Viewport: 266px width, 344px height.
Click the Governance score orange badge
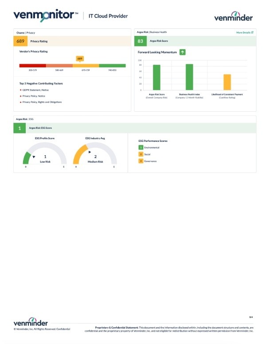click(141, 161)
